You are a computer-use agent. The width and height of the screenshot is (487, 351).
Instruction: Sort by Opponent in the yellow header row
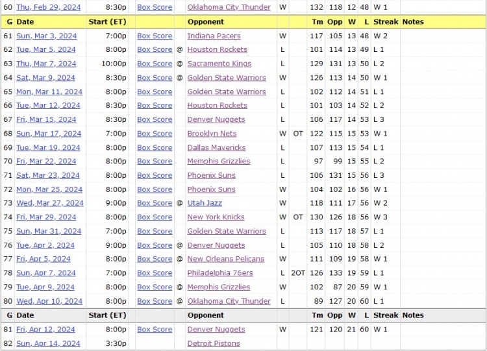click(x=206, y=21)
